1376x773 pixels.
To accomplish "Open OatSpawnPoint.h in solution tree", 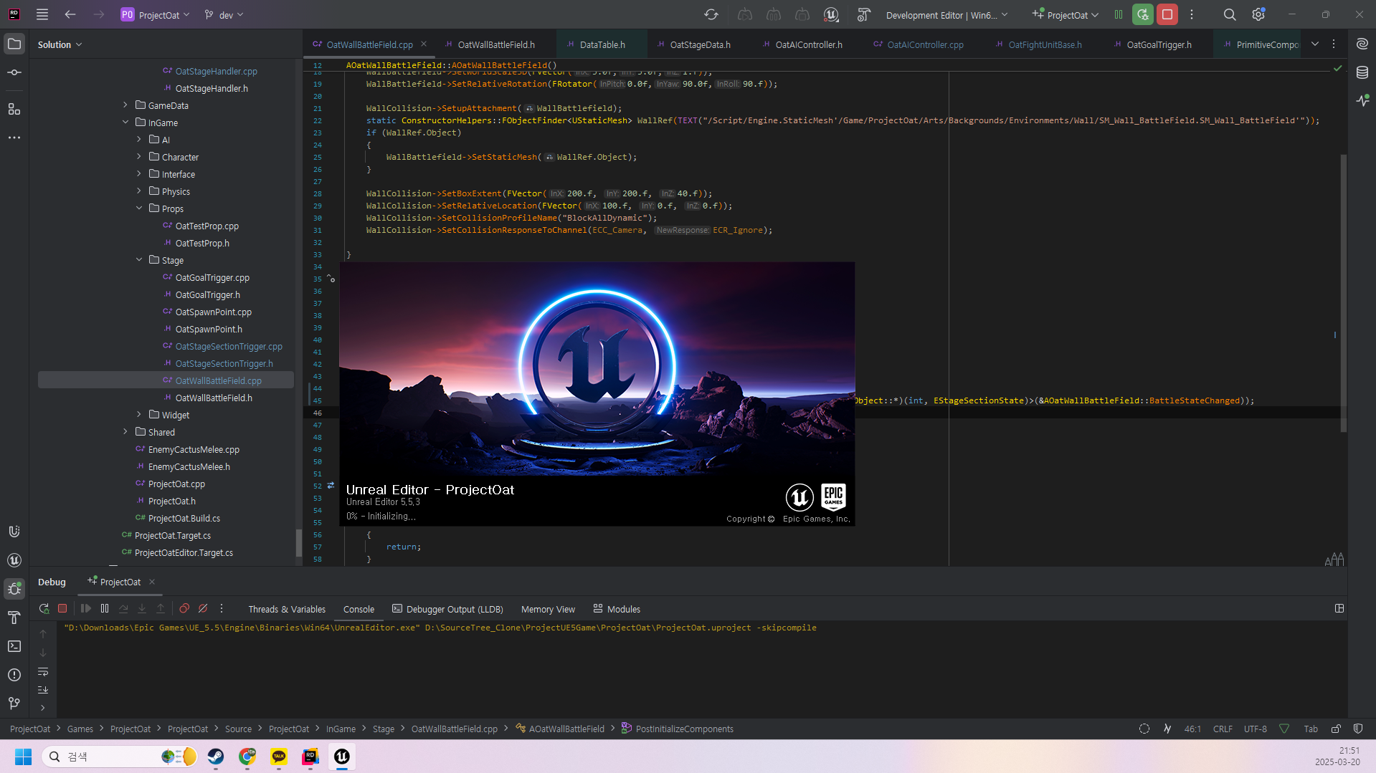I will (x=209, y=329).
